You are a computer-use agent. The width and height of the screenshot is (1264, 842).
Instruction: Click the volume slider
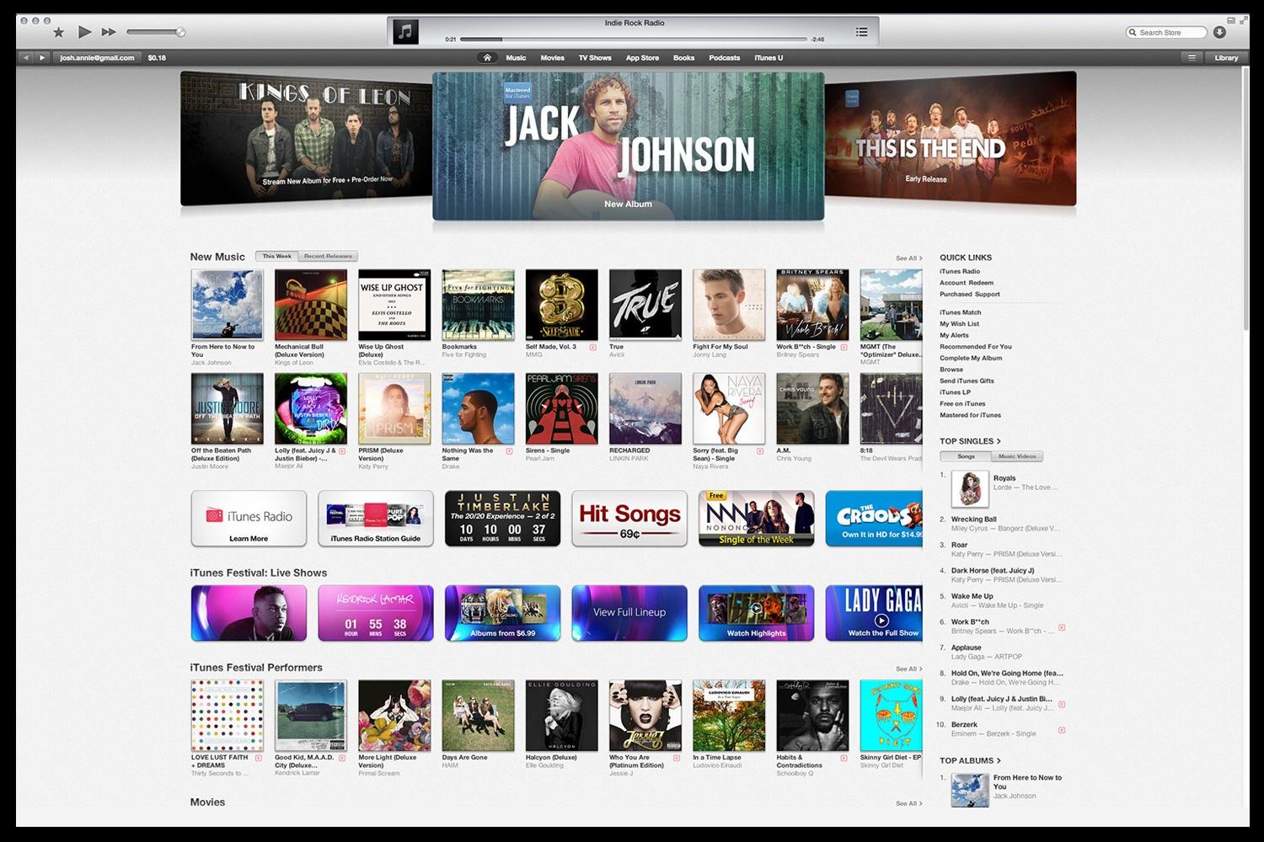tap(156, 32)
